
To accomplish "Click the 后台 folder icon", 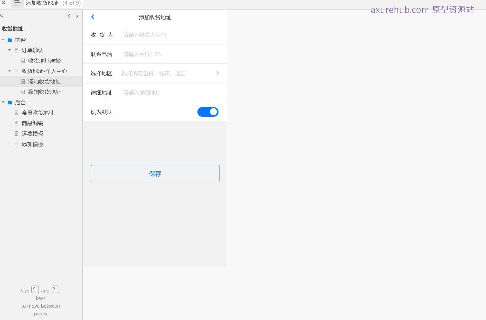I will (10, 103).
